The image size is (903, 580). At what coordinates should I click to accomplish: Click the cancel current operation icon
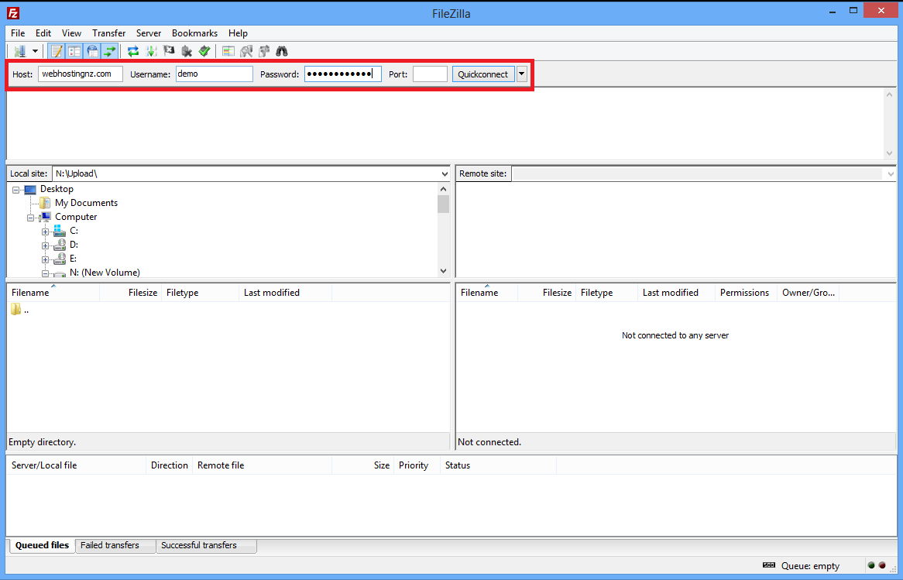point(169,51)
